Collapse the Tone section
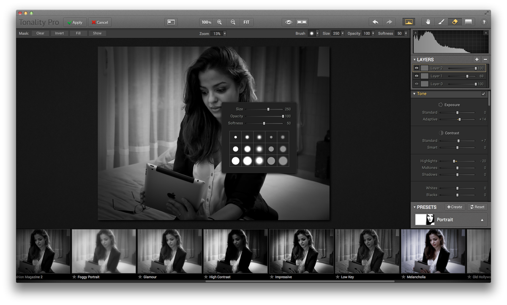Screen dimensions: 507x305 click(414, 94)
